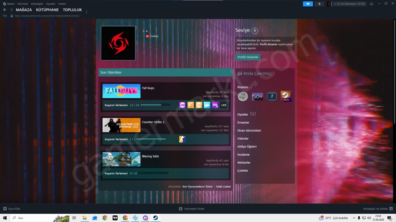Viewport: 396px width, 222px height.
Task: Click the Fall Guys 500 achievement icon
Action: pyautogui.click(x=215, y=105)
